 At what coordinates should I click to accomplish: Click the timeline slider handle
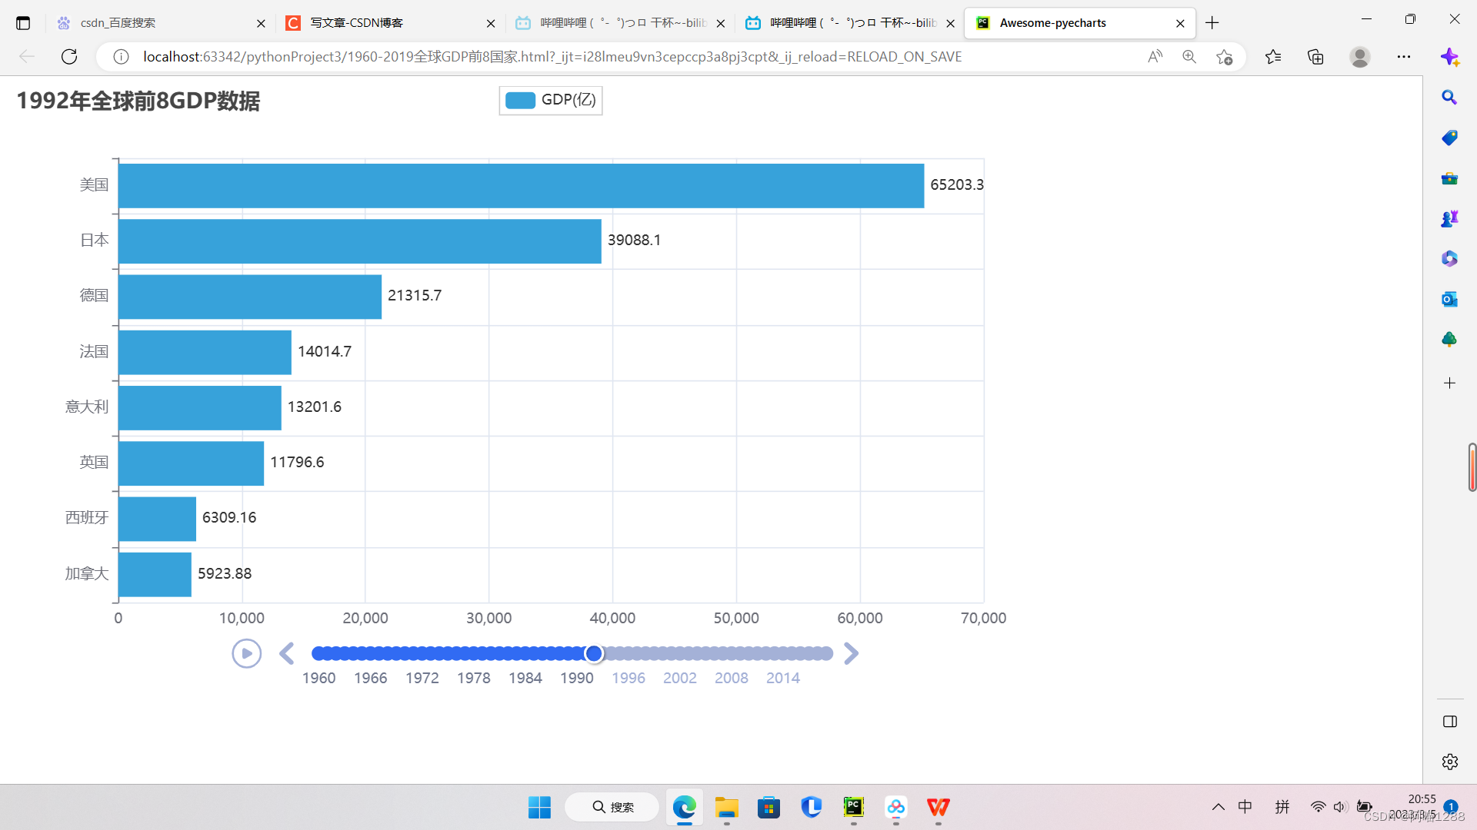593,653
